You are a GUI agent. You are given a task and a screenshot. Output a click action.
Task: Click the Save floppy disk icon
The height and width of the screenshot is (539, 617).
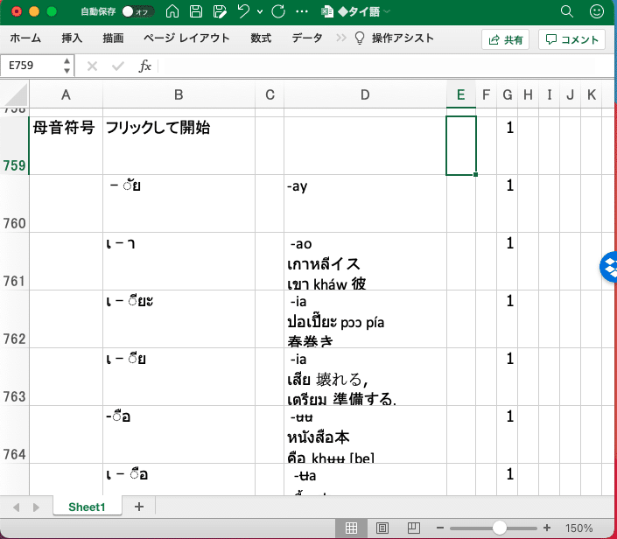pos(195,11)
